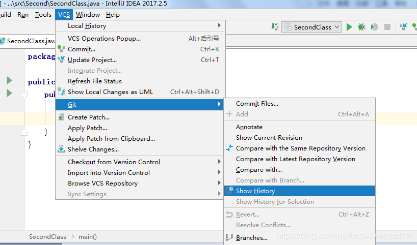Expand the Local History submenu
This screenshot has width=417, height=245.
tap(219, 25)
